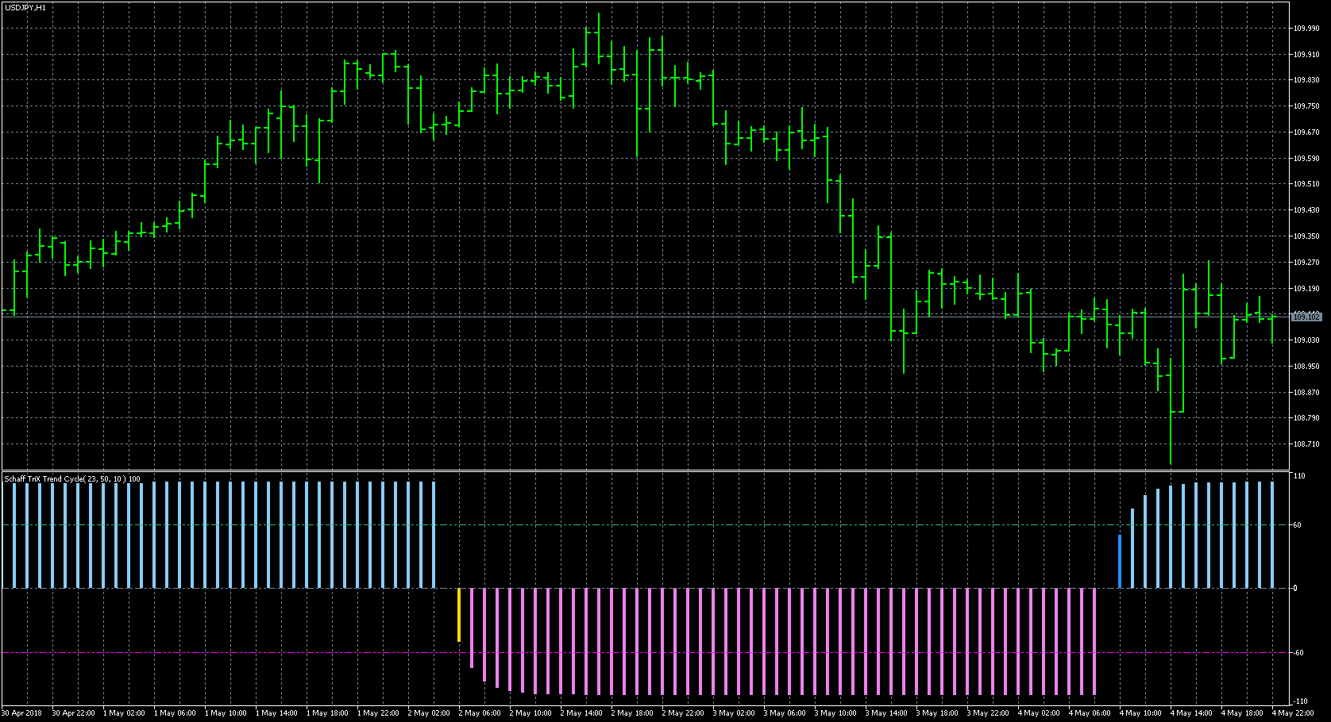Viewport: 1331px width, 722px height.
Task: Click the USDJPY,H1 chart title
Action: click(x=25, y=7)
